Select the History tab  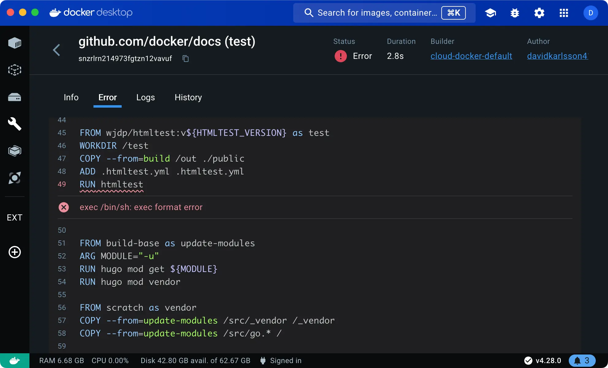(188, 97)
